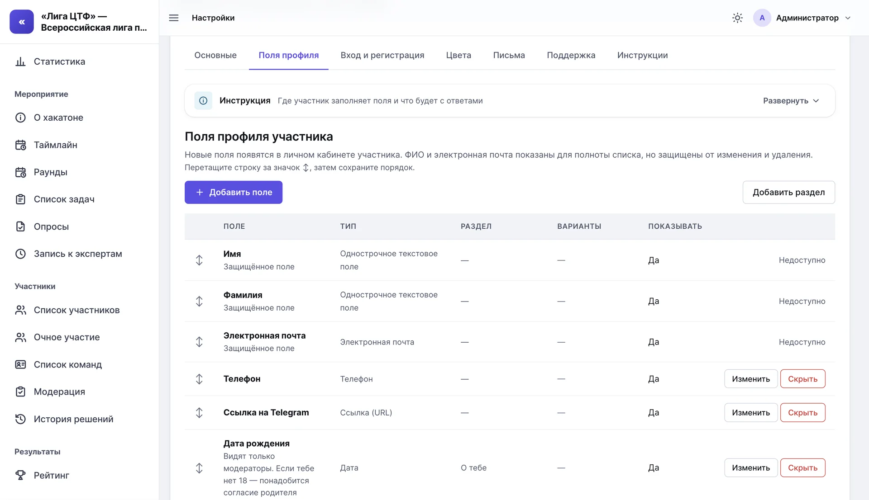The image size is (869, 500).
Task: Click the Таймлайн calendar icon
Action: pyautogui.click(x=20, y=145)
